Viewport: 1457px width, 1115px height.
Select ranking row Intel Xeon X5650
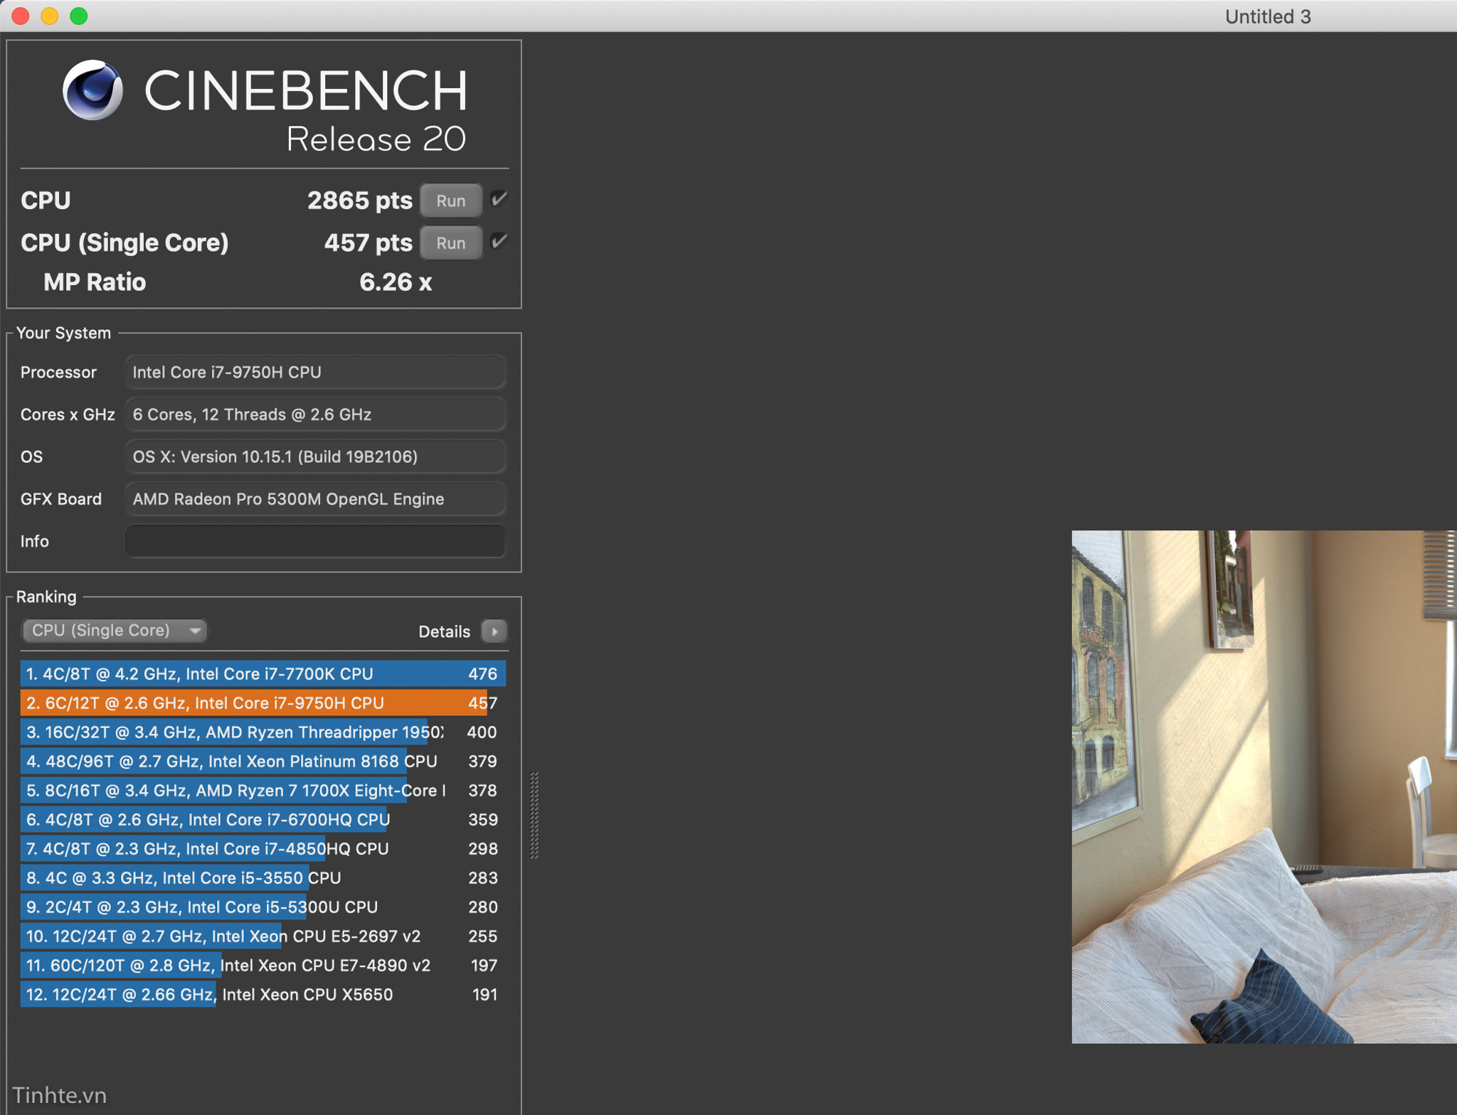(x=263, y=994)
